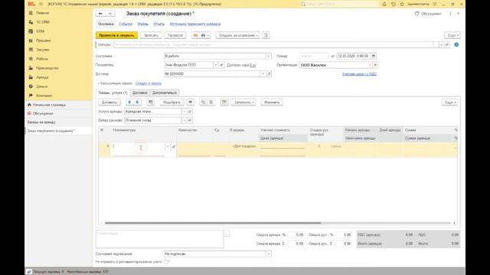Go back with the left arrow navigation button
This screenshot has width=490, height=275.
click(100, 14)
